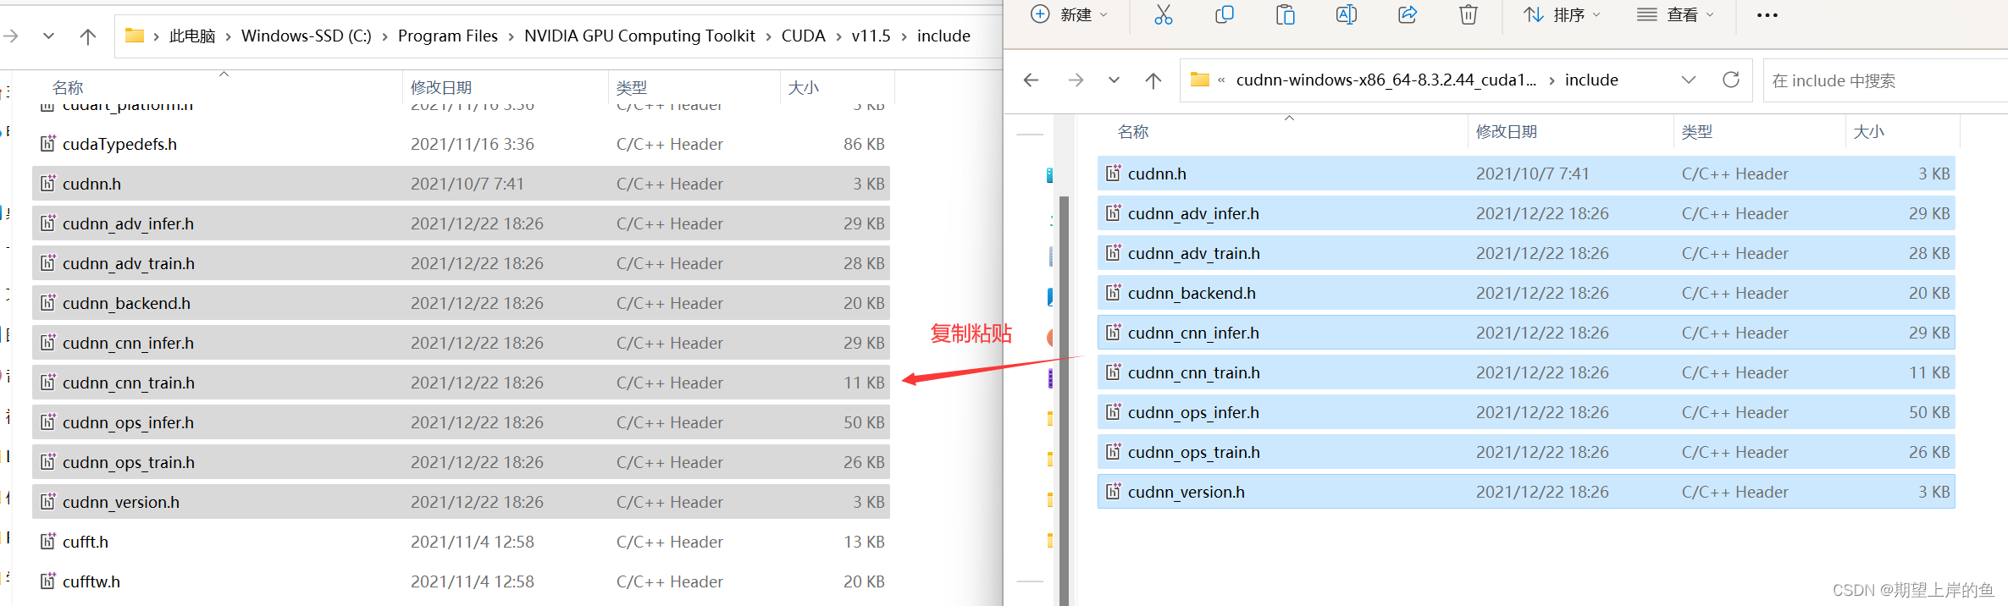Click the include breadcrumb in right window
Image resolution: width=2008 pixels, height=606 pixels.
tap(1591, 80)
